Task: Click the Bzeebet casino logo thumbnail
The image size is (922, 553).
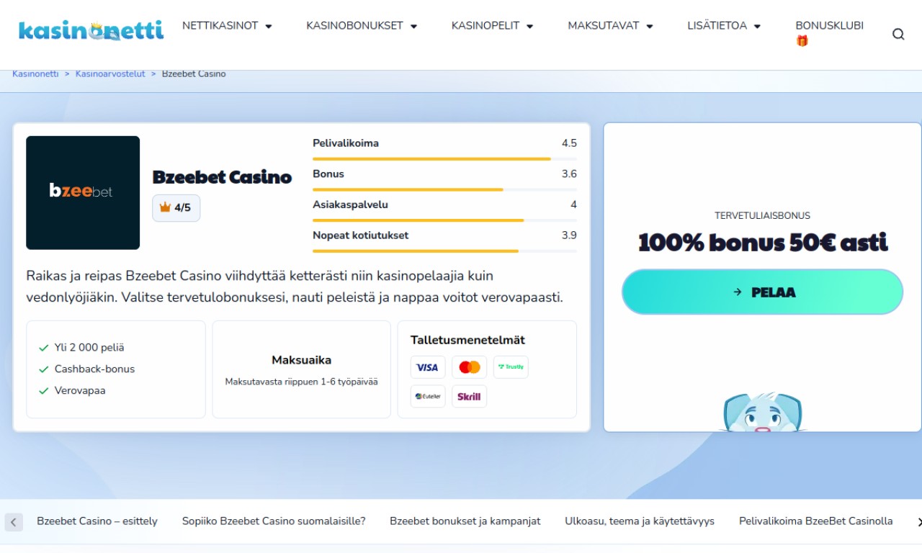Action: click(83, 193)
